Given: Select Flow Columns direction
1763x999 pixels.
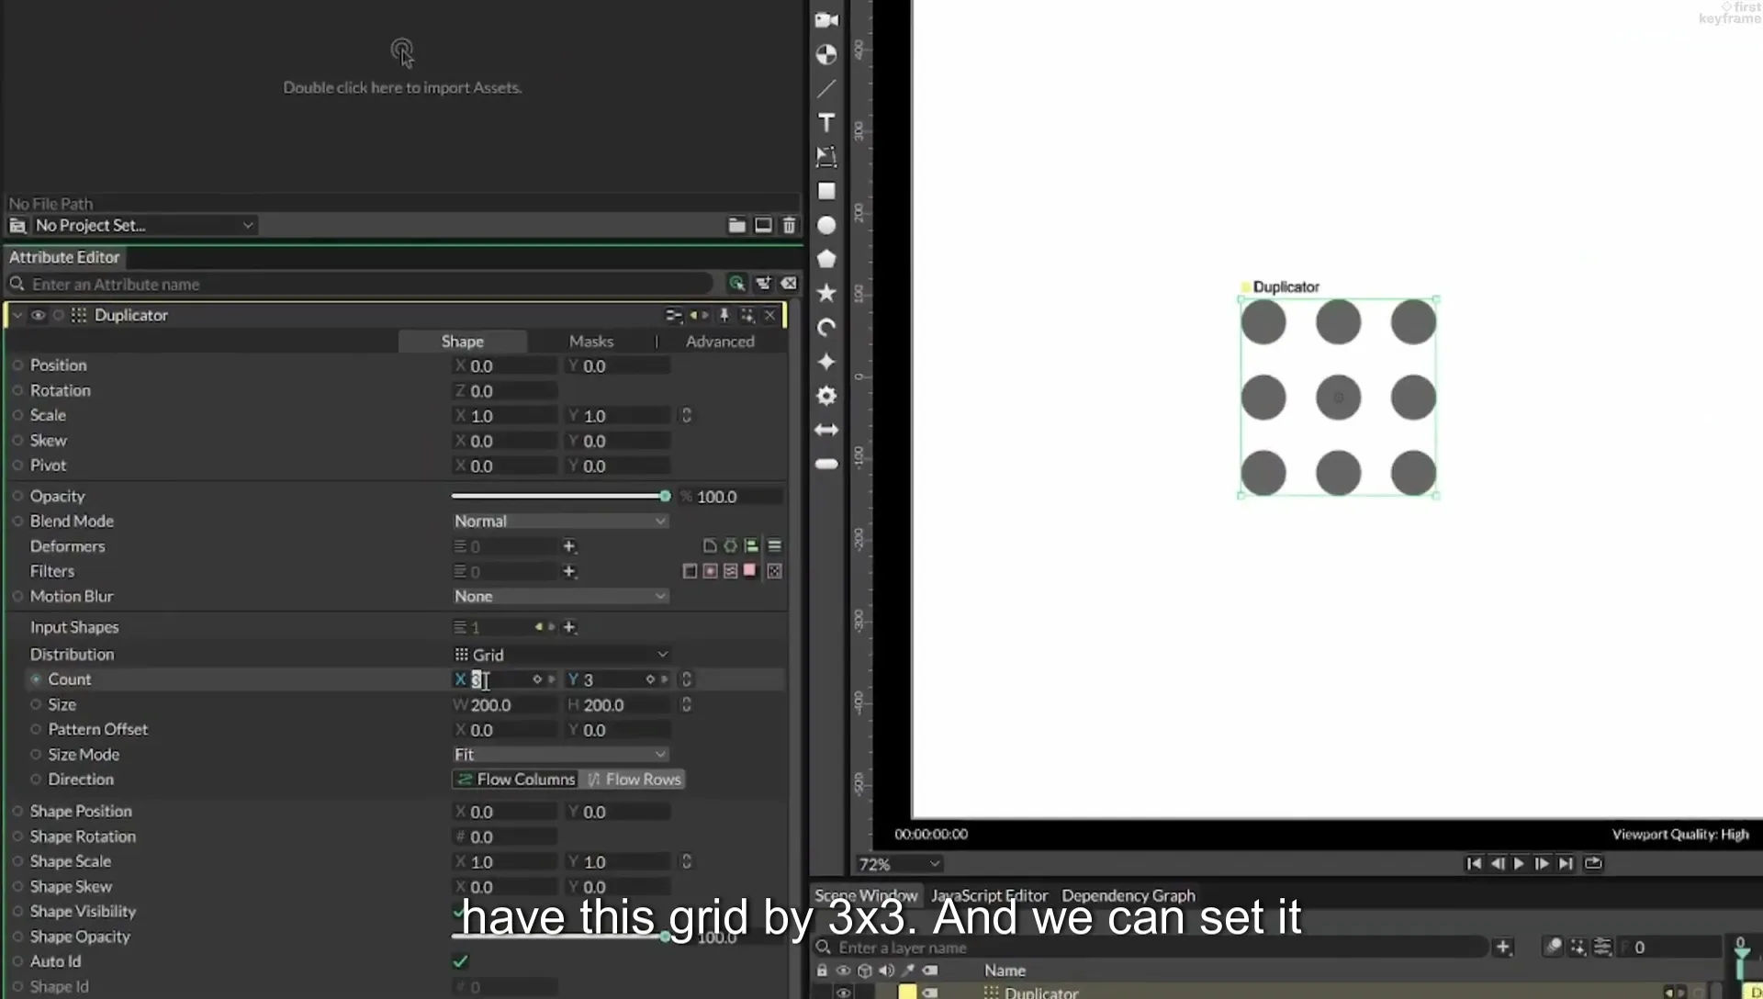Looking at the screenshot, I should click(x=515, y=780).
